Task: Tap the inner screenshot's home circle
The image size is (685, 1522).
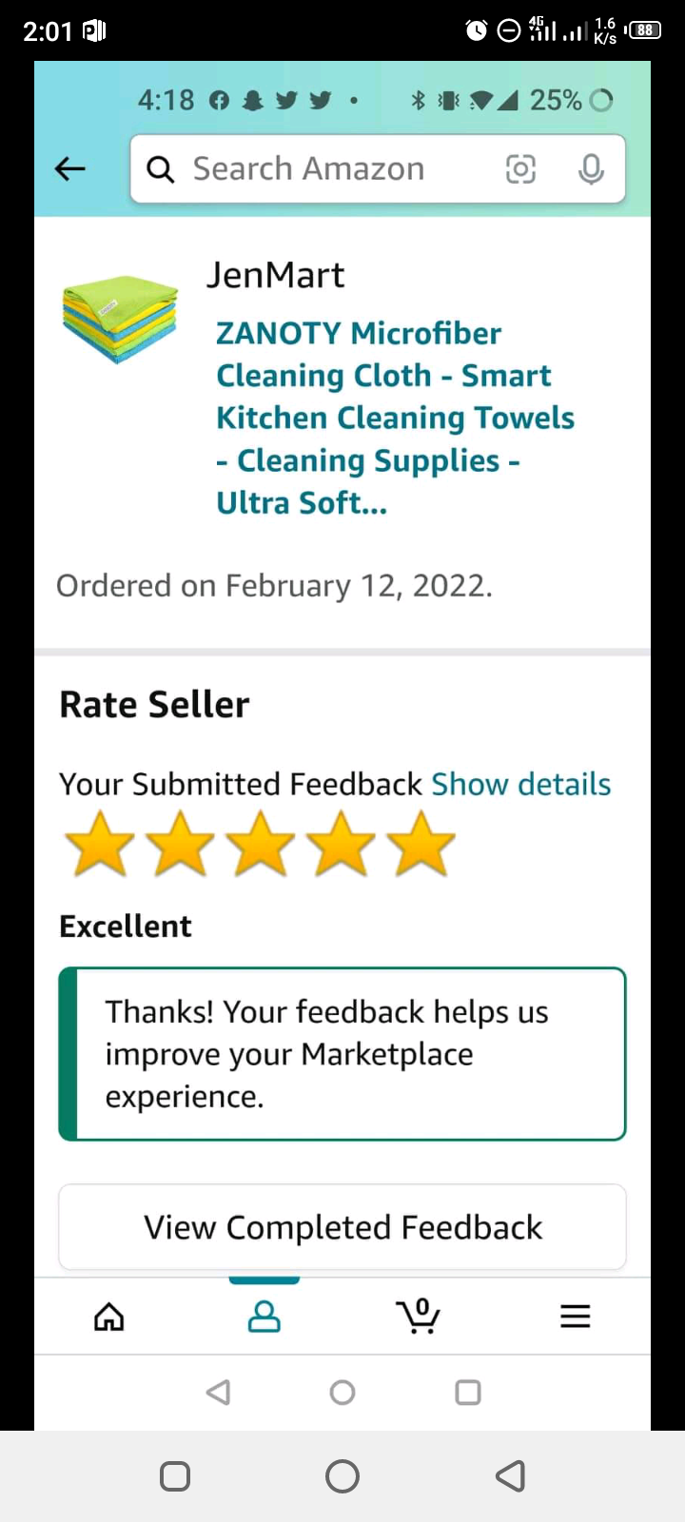Action: [x=342, y=1393]
